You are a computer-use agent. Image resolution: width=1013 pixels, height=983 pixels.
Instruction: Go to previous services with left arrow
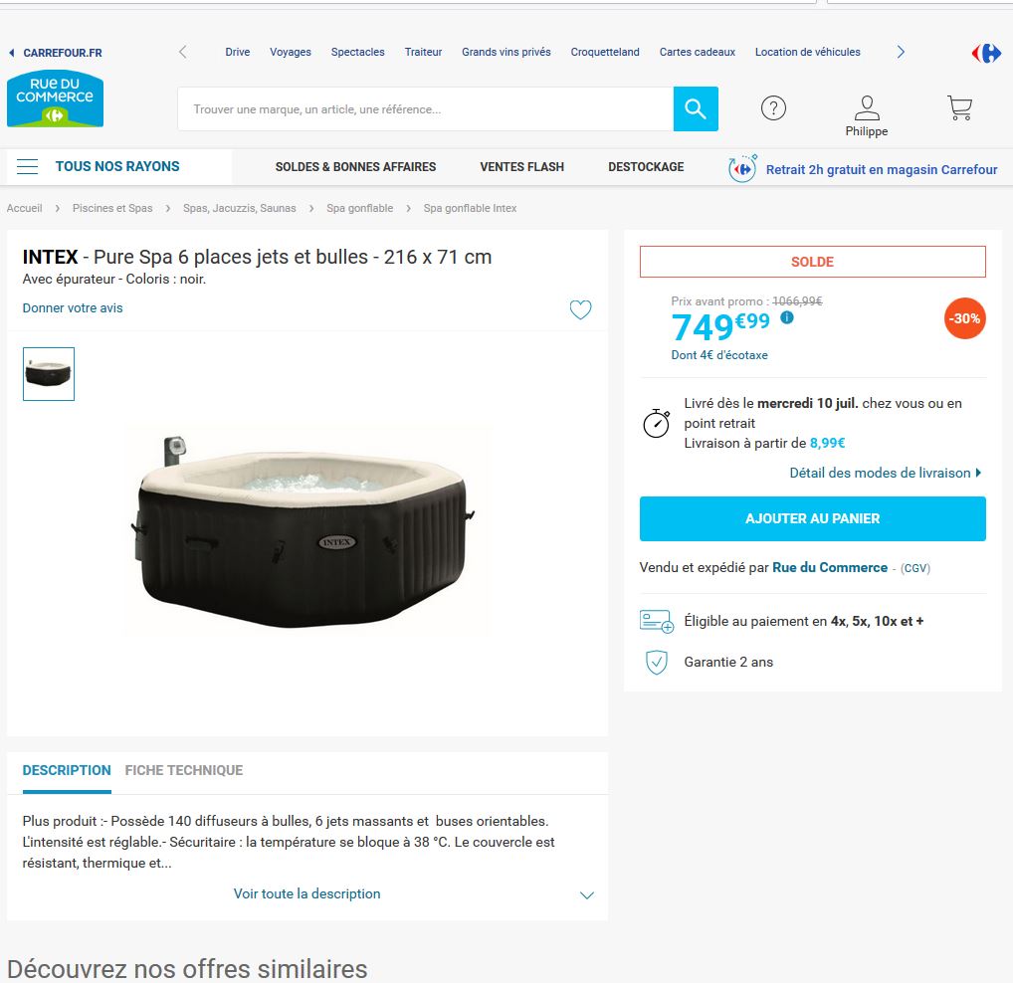coord(183,53)
